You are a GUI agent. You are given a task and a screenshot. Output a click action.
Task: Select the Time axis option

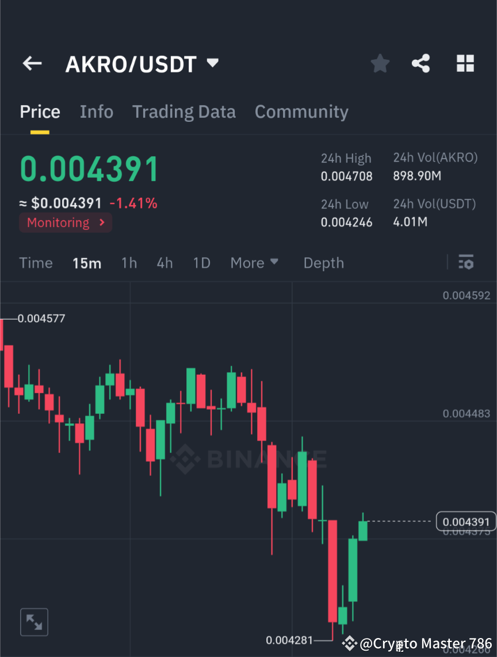[x=36, y=263]
